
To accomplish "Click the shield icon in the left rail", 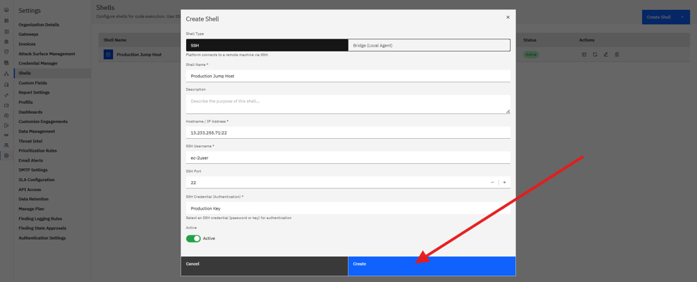I will 6,52.
